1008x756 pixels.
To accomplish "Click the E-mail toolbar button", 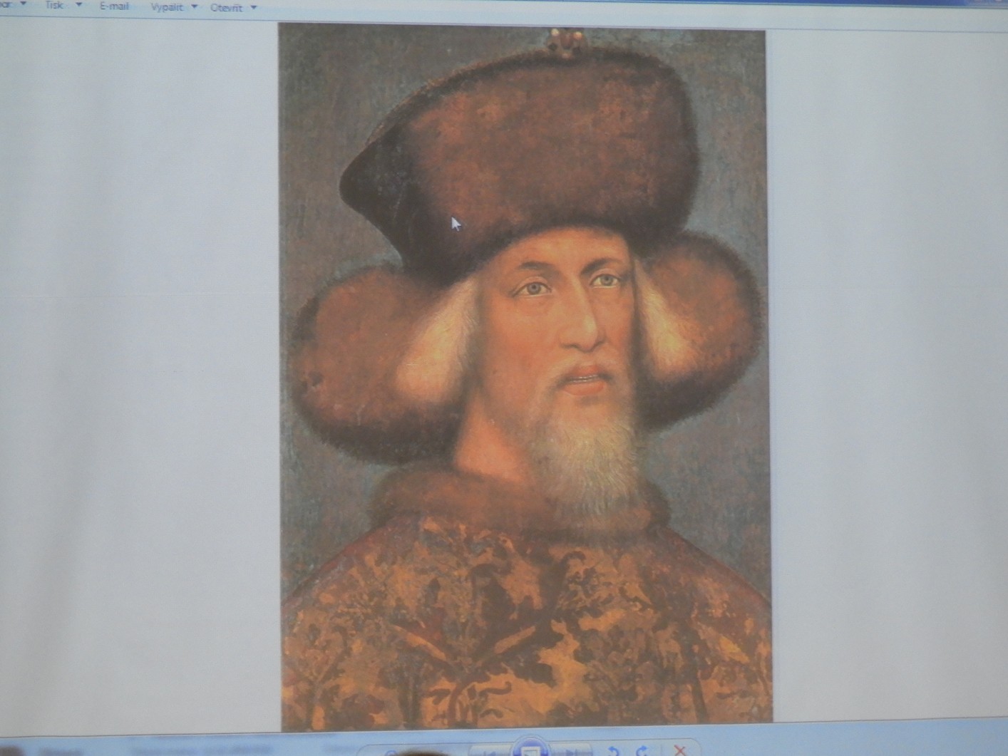I will 114,6.
